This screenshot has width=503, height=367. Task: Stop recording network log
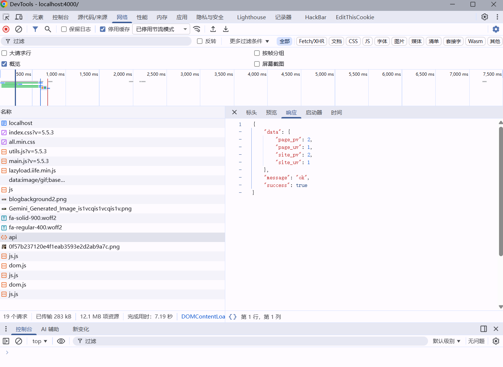[x=6, y=29]
